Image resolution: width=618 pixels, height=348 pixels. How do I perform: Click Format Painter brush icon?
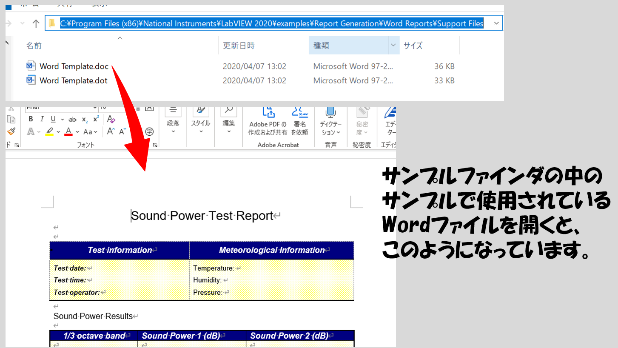point(11,131)
